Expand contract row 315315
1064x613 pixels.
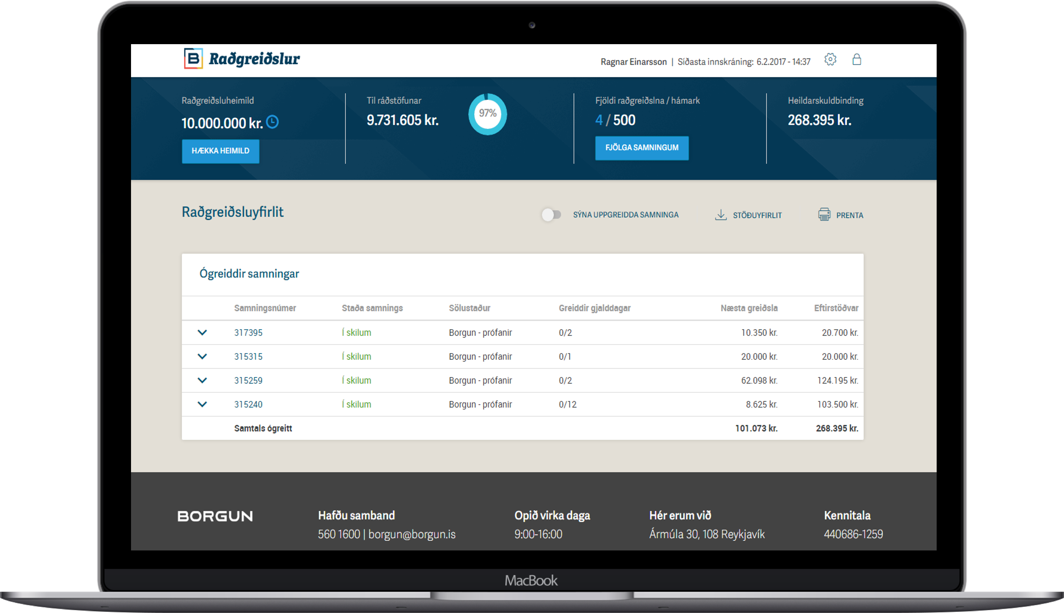202,357
